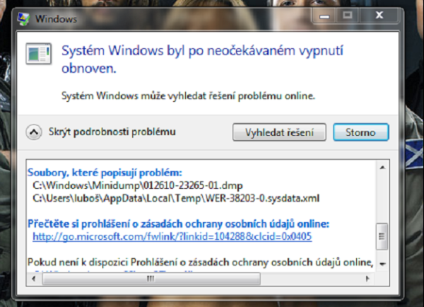
Task: Click the Vyhledat řešení button
Action: [279, 132]
